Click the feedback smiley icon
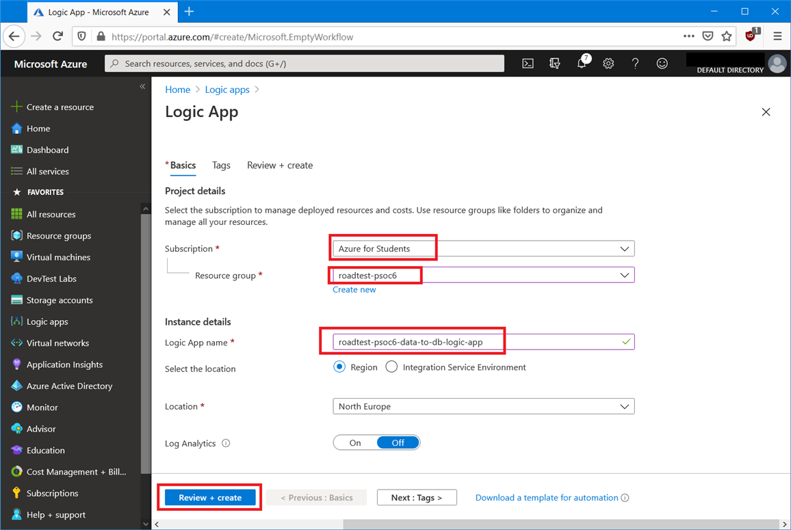This screenshot has height=530, width=791. click(662, 64)
